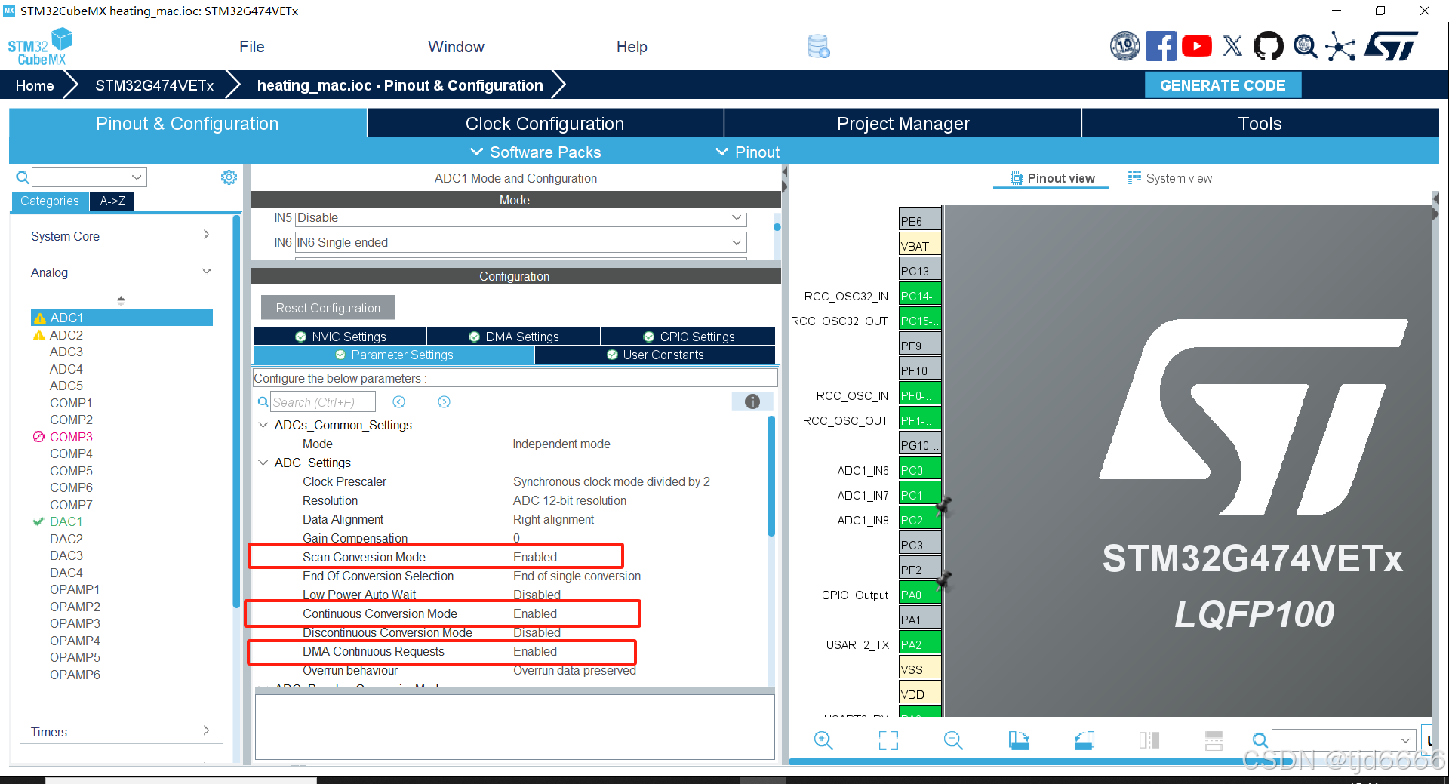Open the YouTube channel icon

(x=1197, y=46)
